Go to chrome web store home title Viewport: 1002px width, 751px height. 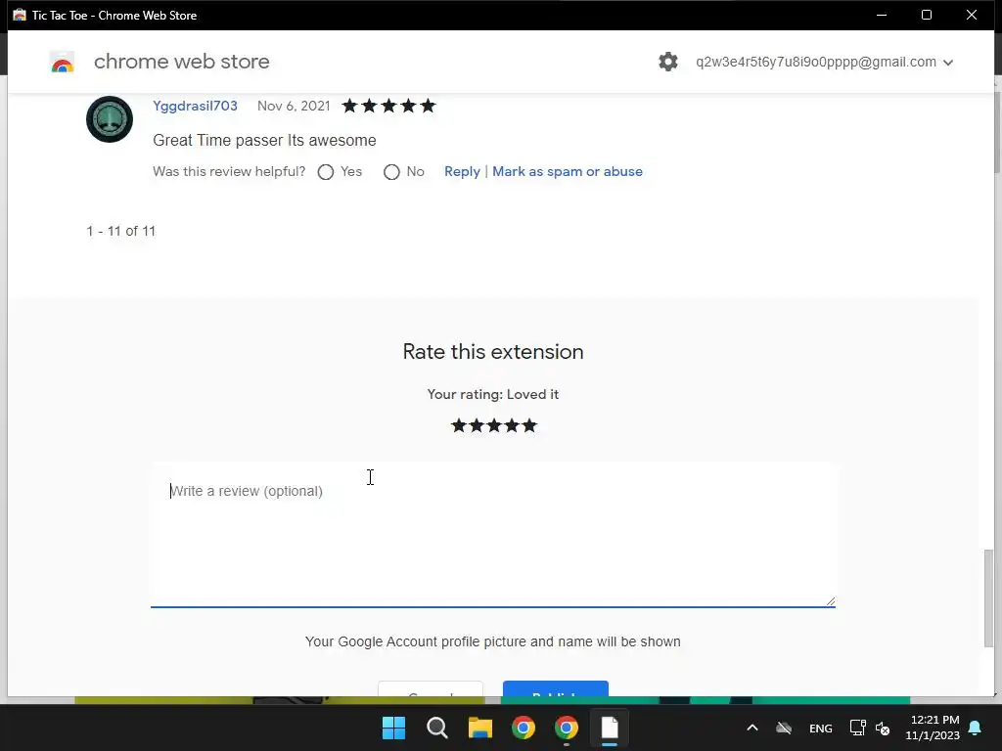coord(181,62)
